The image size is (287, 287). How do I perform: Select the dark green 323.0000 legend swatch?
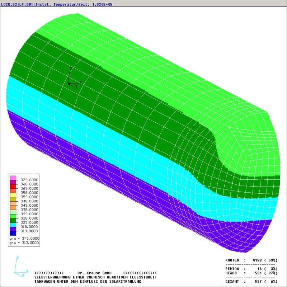point(13,220)
